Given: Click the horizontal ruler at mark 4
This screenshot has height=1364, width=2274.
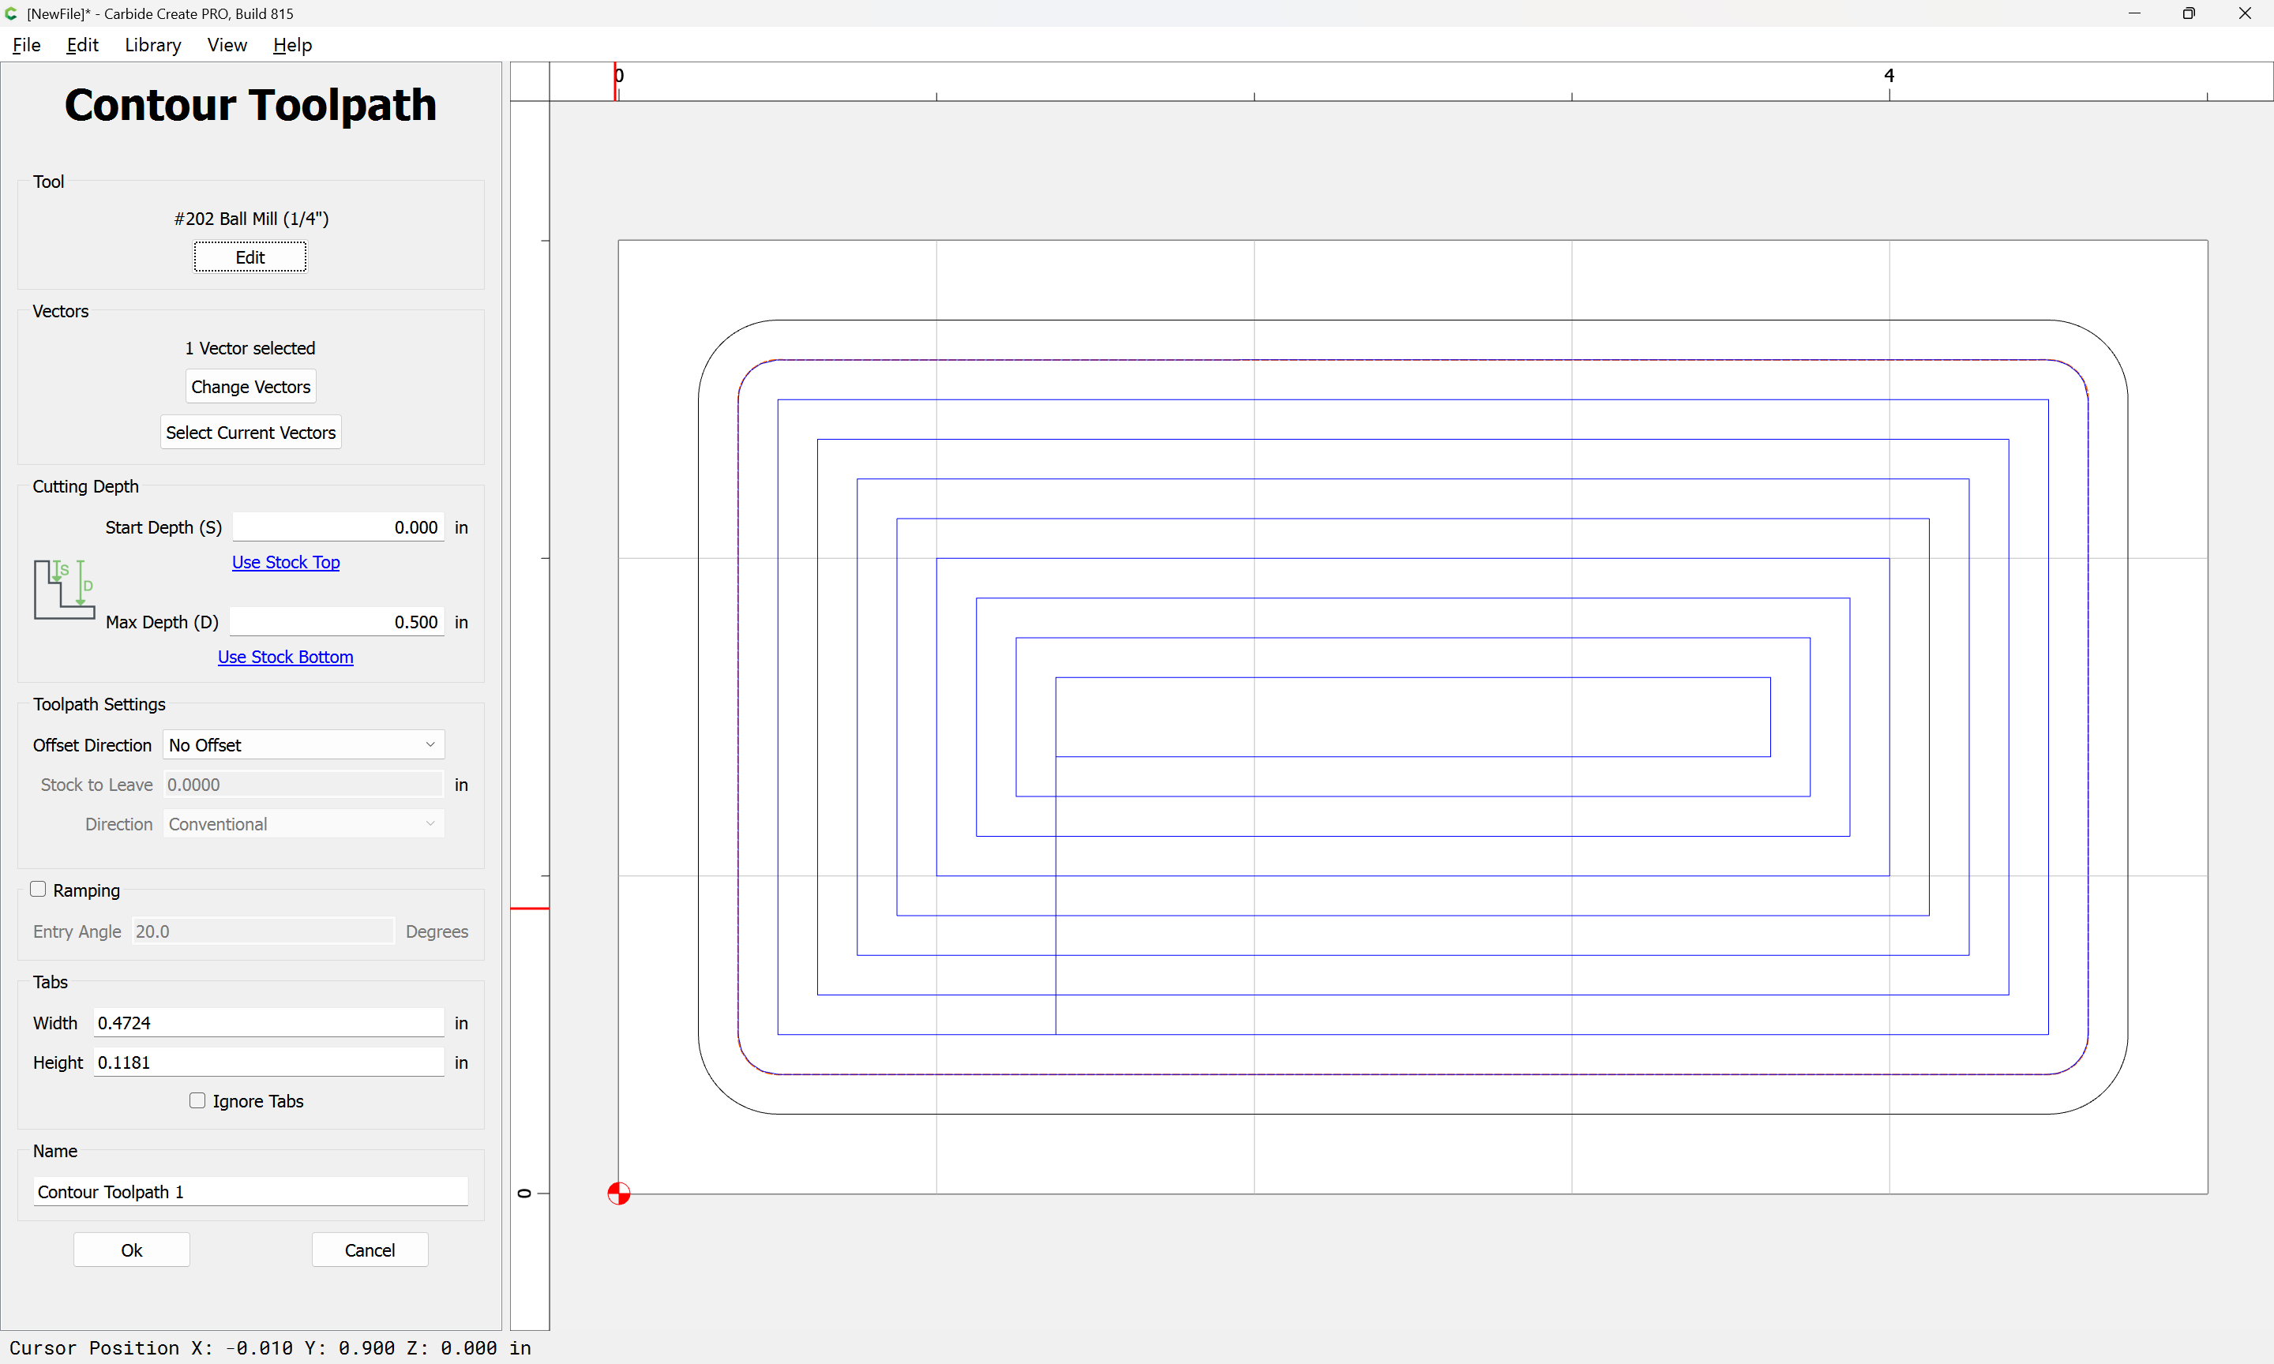Looking at the screenshot, I should click(x=1889, y=75).
